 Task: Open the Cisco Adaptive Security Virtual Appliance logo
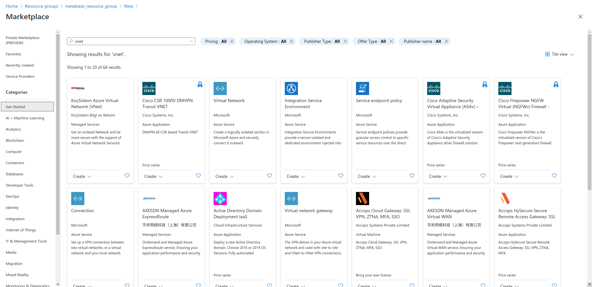[x=434, y=88]
